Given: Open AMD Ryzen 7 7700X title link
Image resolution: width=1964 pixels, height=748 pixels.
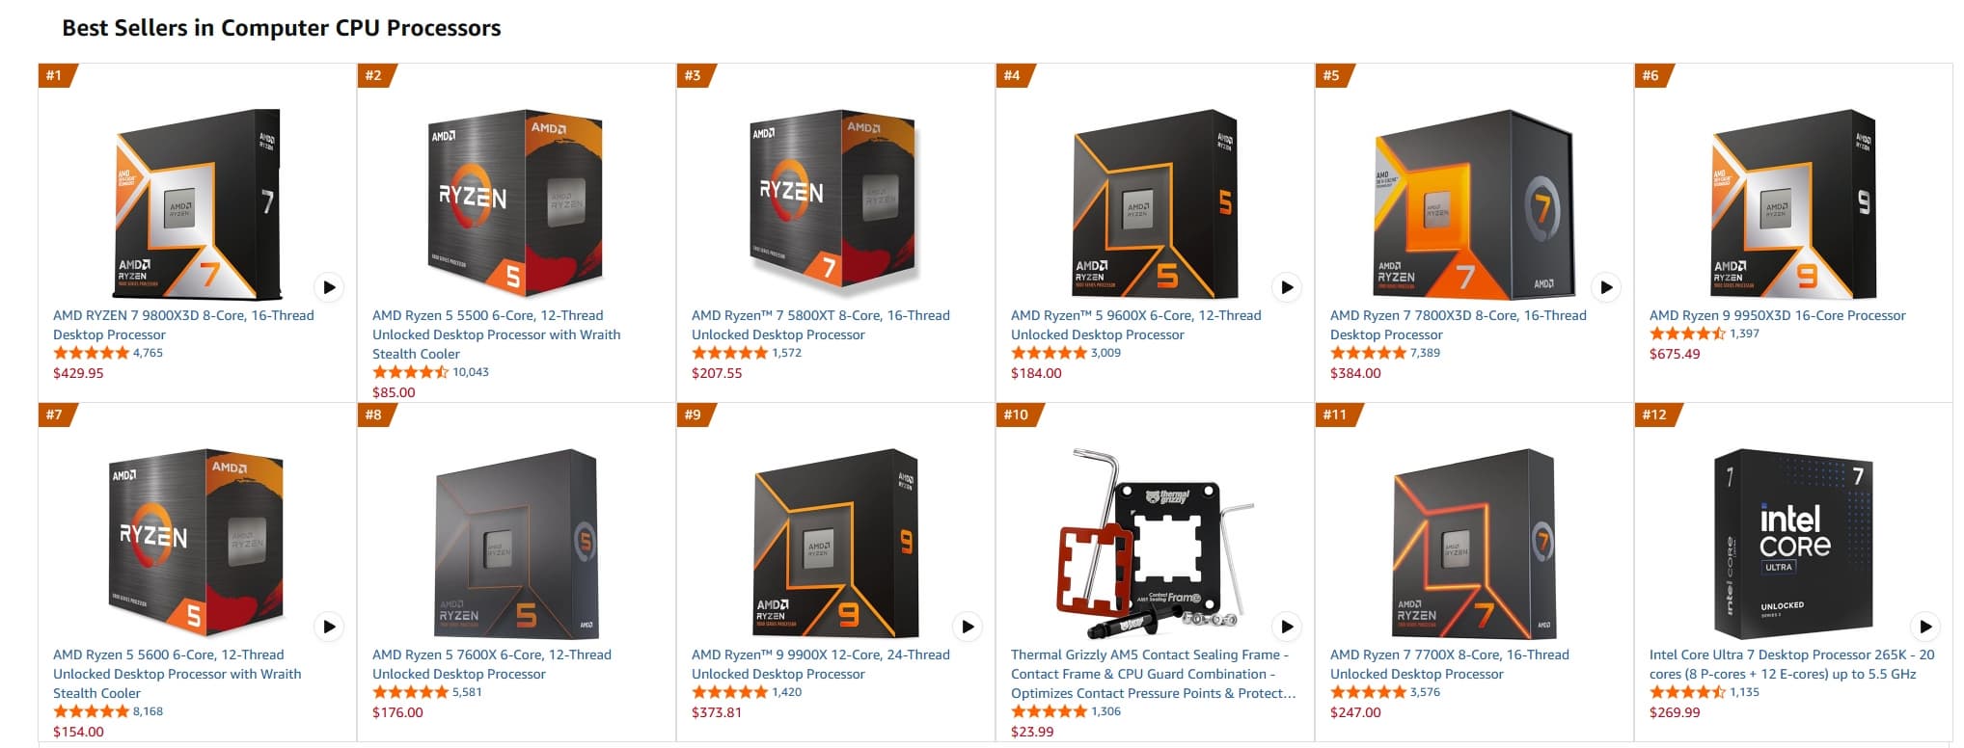Looking at the screenshot, I should [1450, 664].
